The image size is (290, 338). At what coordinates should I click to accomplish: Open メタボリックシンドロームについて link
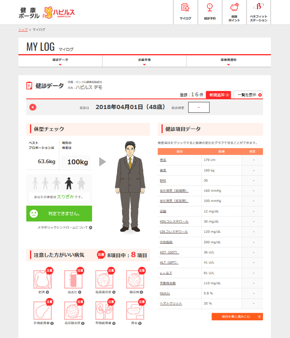pos(65,228)
